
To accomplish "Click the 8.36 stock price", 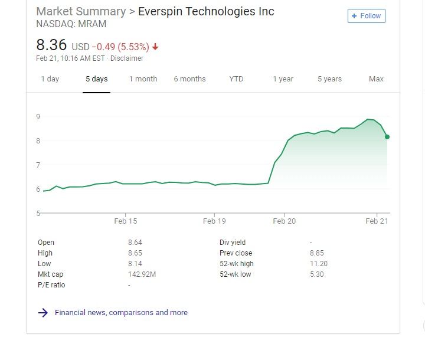I will tap(51, 45).
